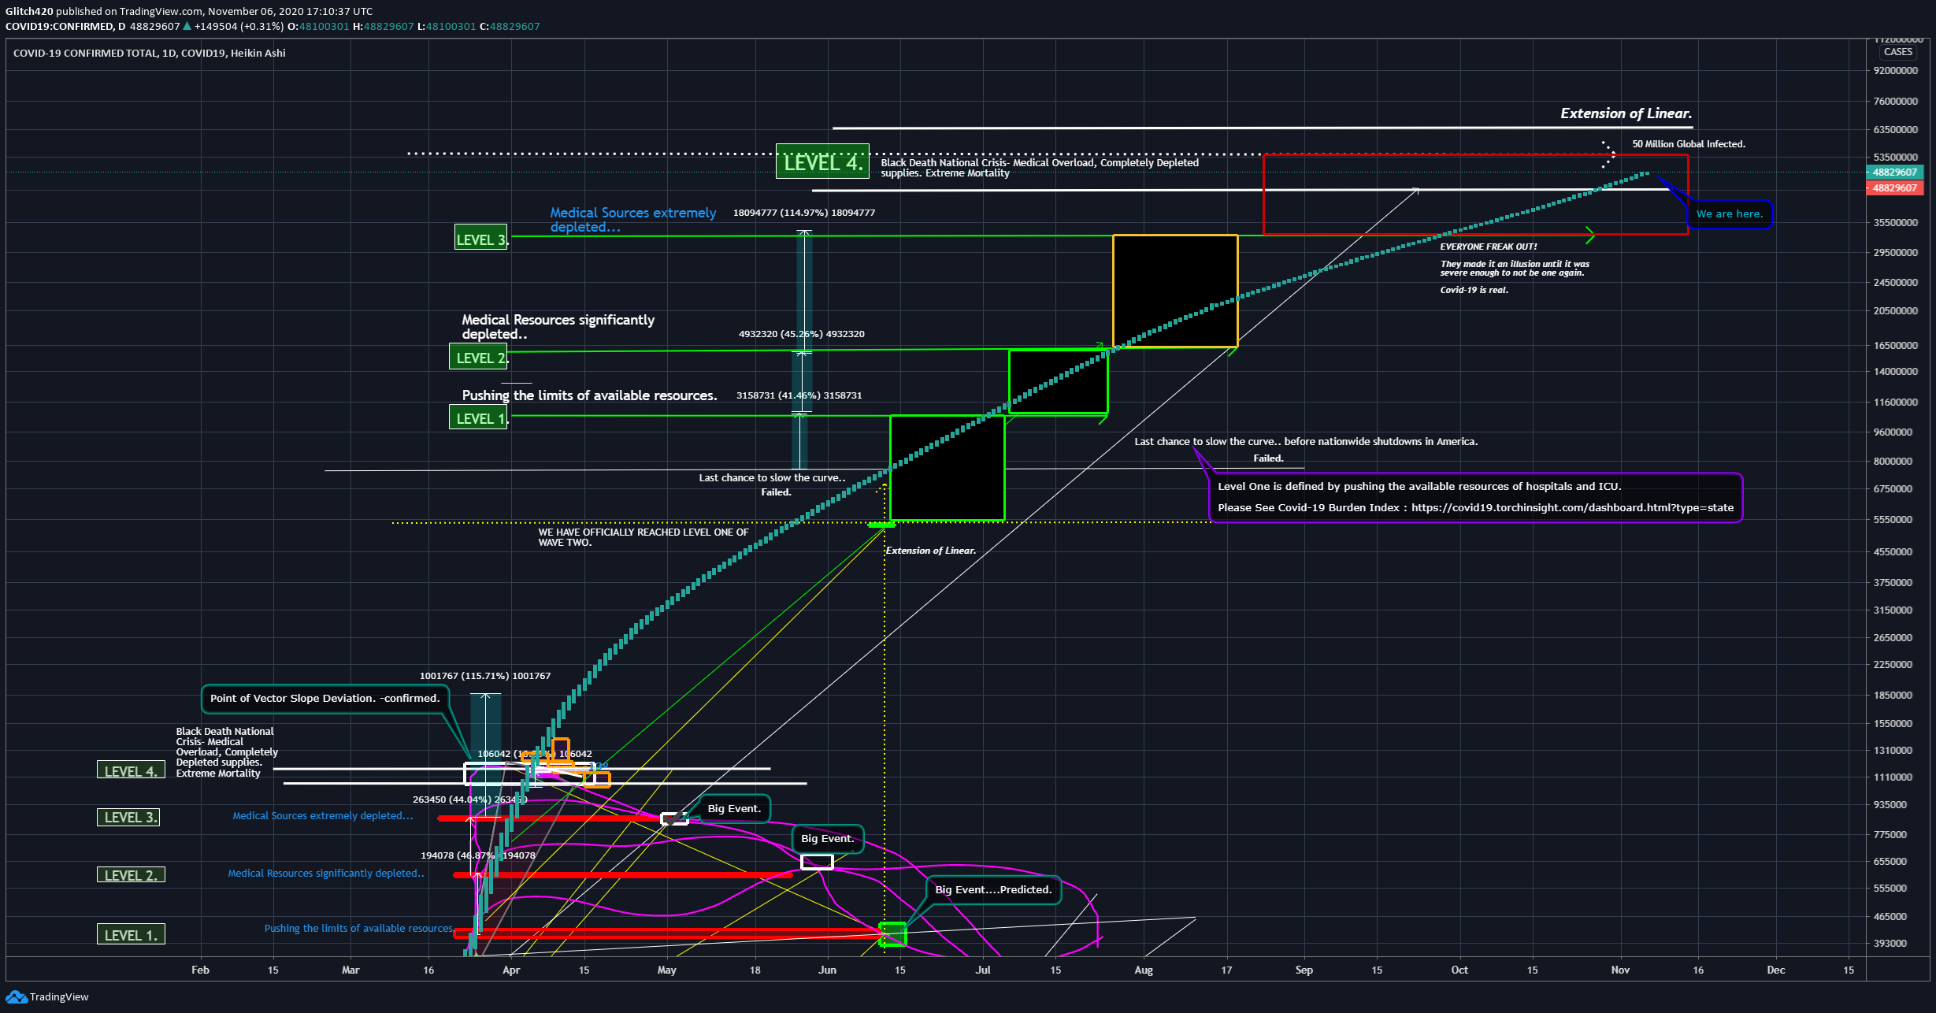Click the small blue 'Medical Resources significantly depleted..' text
1936x1013 pixels.
(326, 874)
